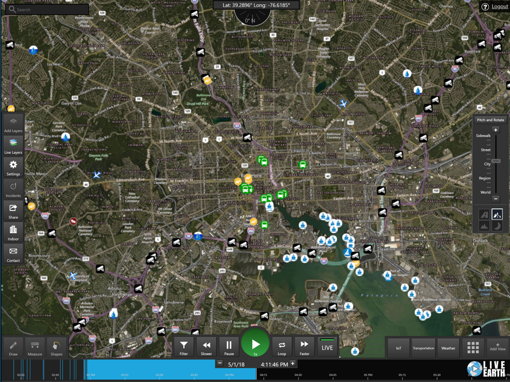
Task: Click the Faster forward control
Action: pos(304,347)
